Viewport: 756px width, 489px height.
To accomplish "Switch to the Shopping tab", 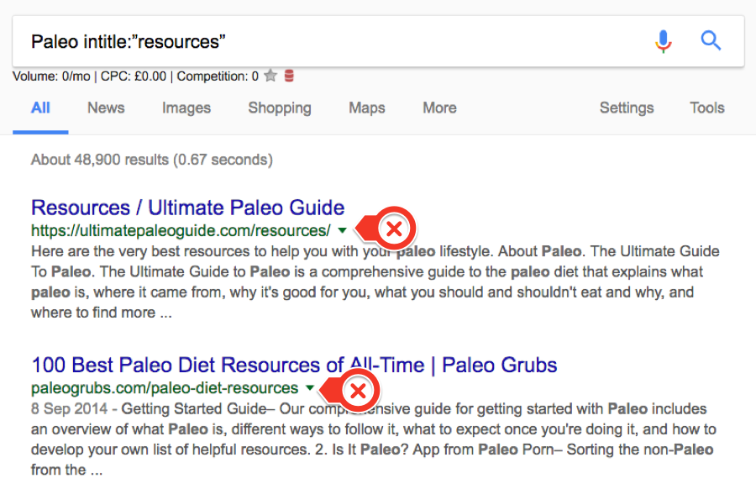I will click(x=280, y=108).
